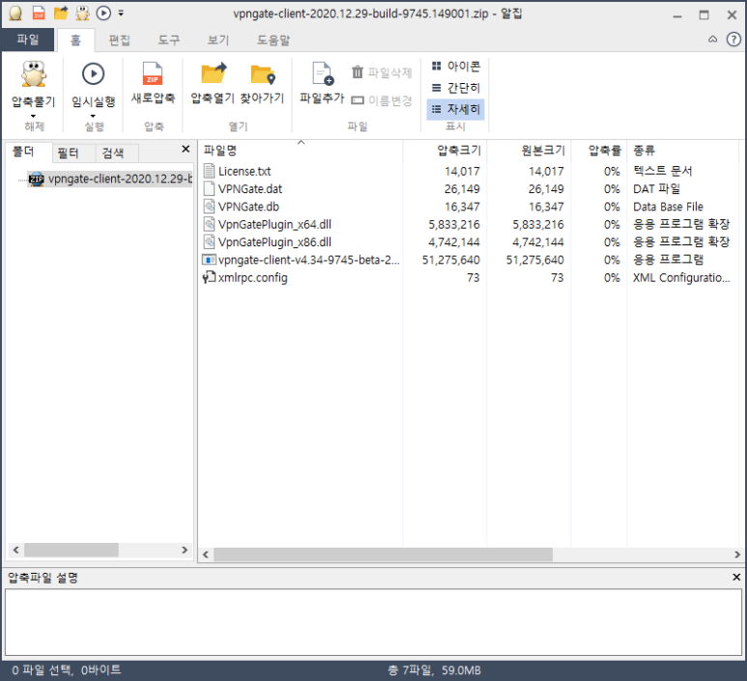Click the 압축풀기 extract icon
This screenshot has width=747, height=681.
(x=34, y=74)
